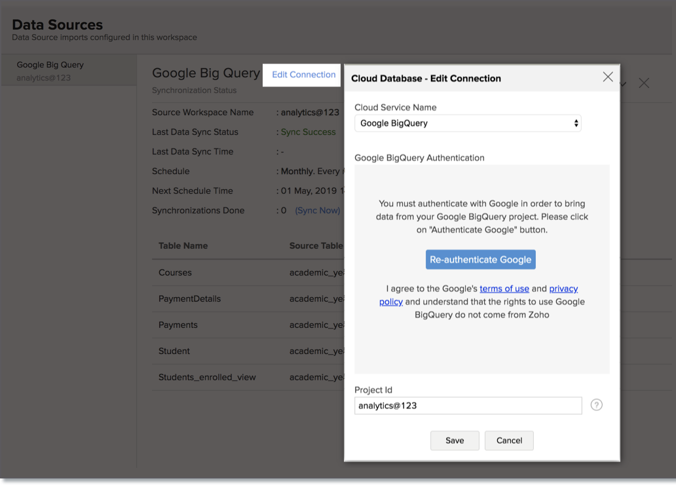Click the Sync Success status text
Screen dimensions: 676x485
(308, 132)
